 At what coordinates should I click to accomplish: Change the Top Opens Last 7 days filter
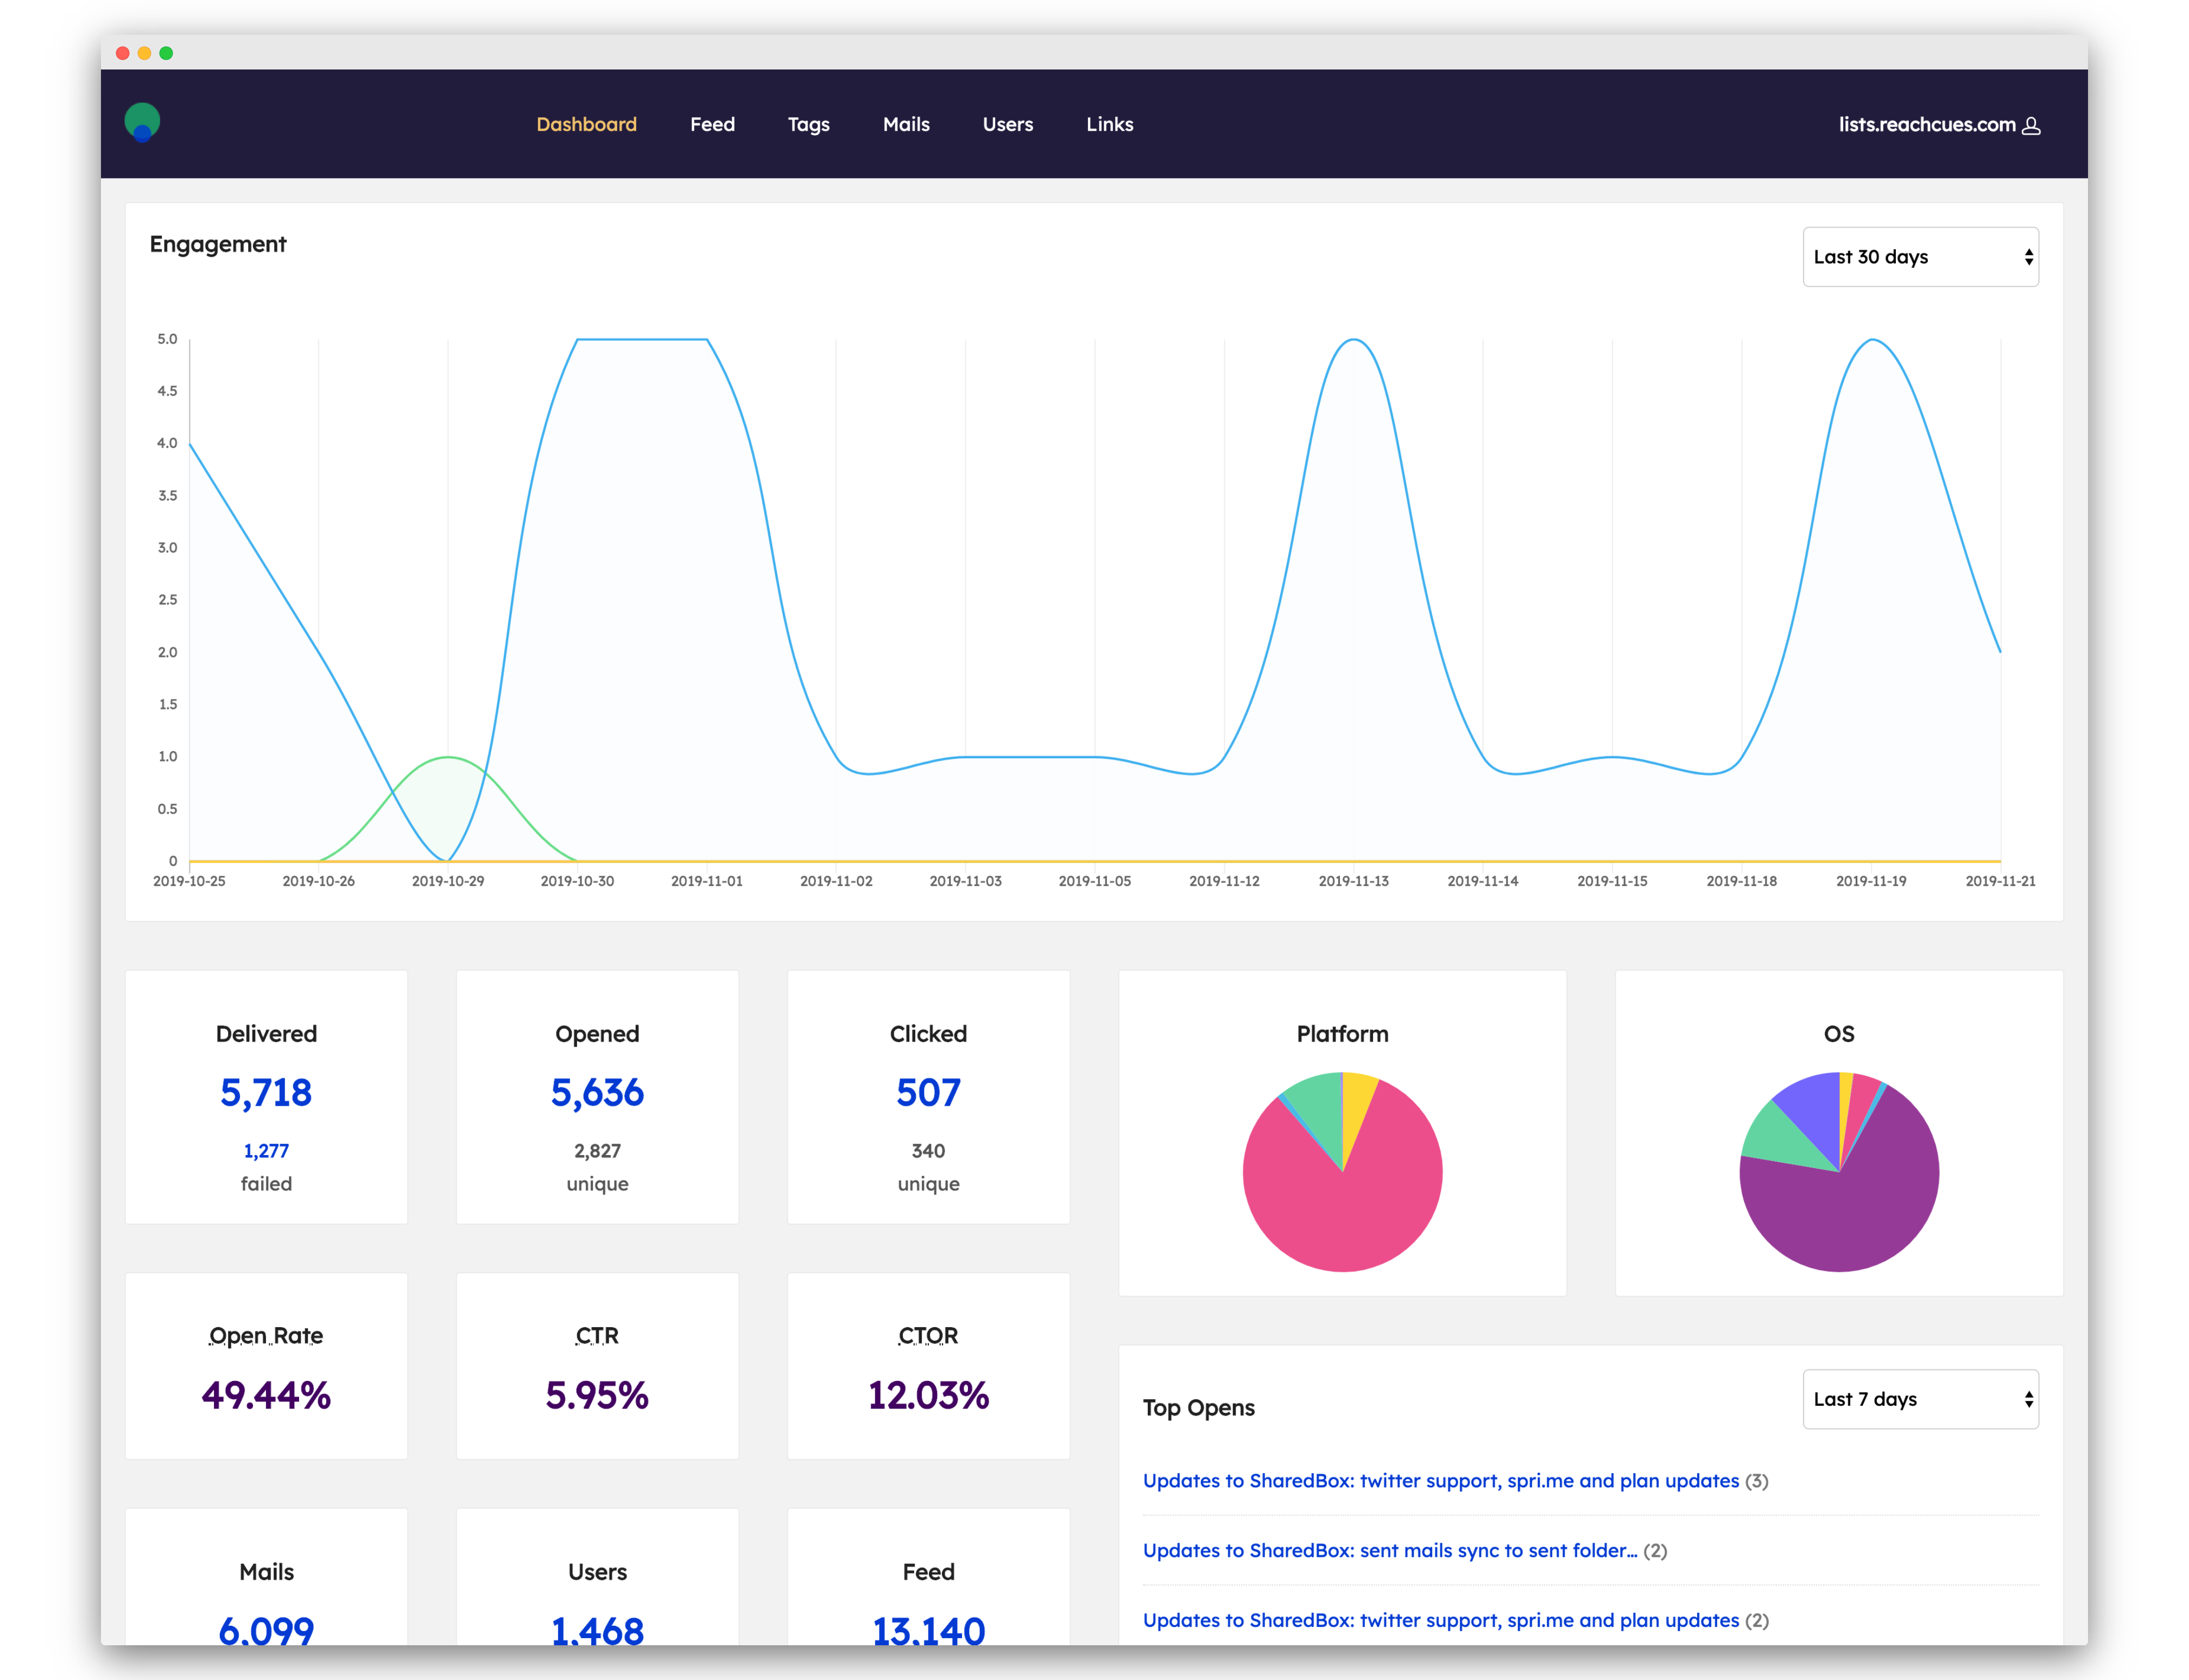tap(1919, 1399)
